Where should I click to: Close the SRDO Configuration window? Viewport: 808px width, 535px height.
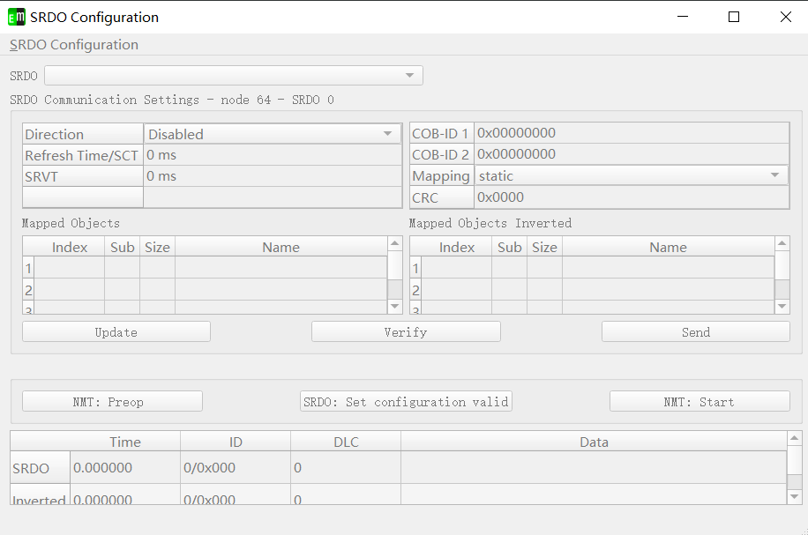[x=786, y=17]
